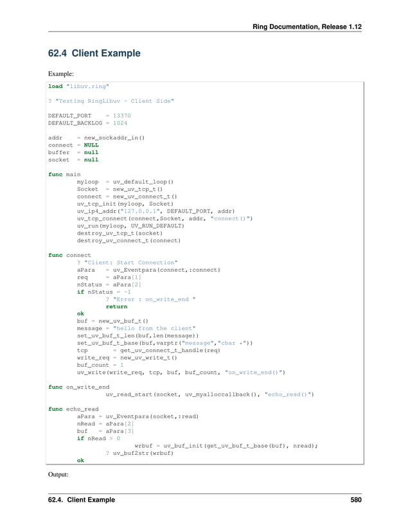Click the uv_read_start(socket, ...) line
The height and width of the screenshot is (530, 410).
click(210, 394)
